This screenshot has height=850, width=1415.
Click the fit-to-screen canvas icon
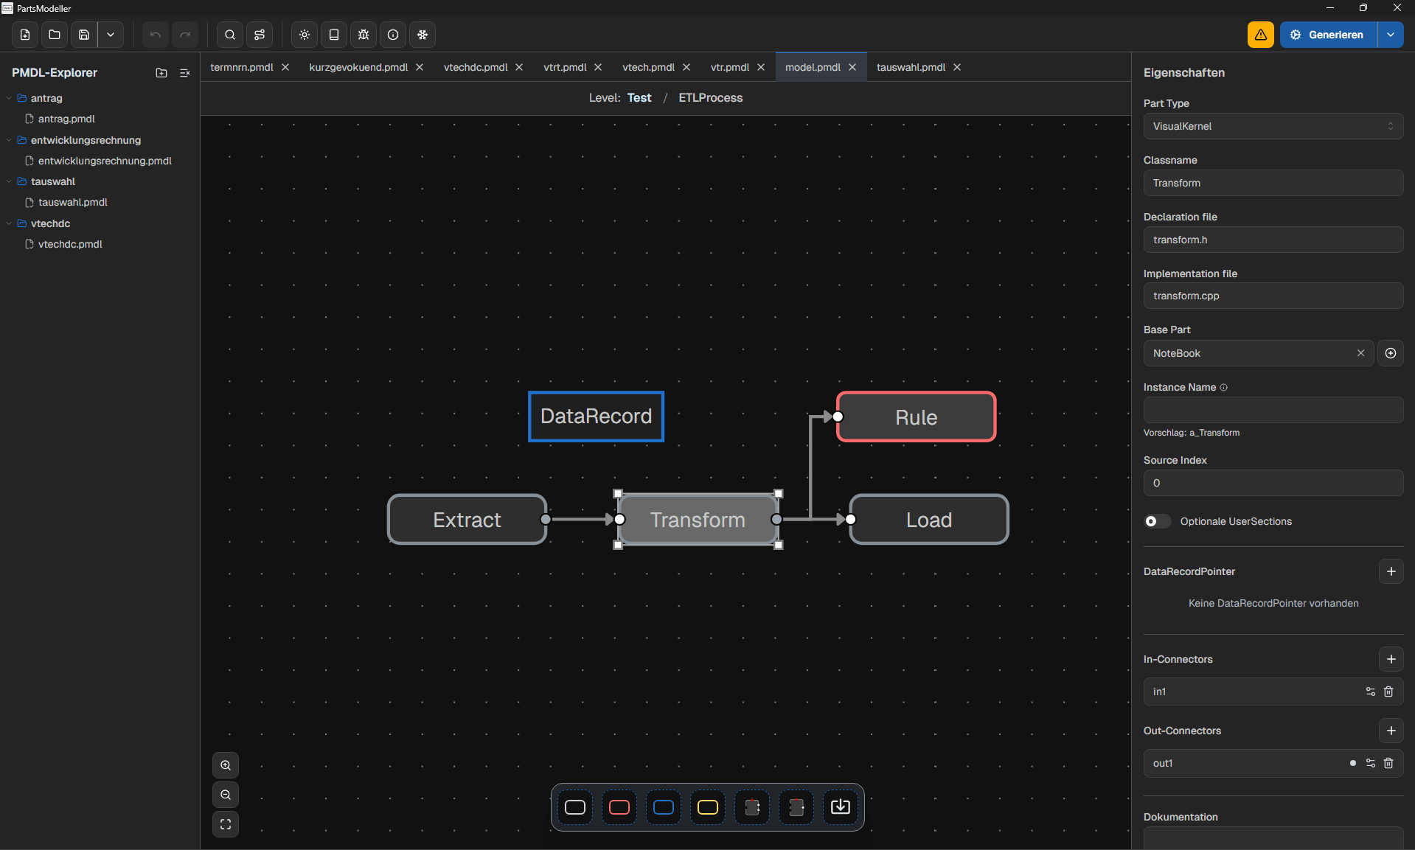(x=226, y=824)
